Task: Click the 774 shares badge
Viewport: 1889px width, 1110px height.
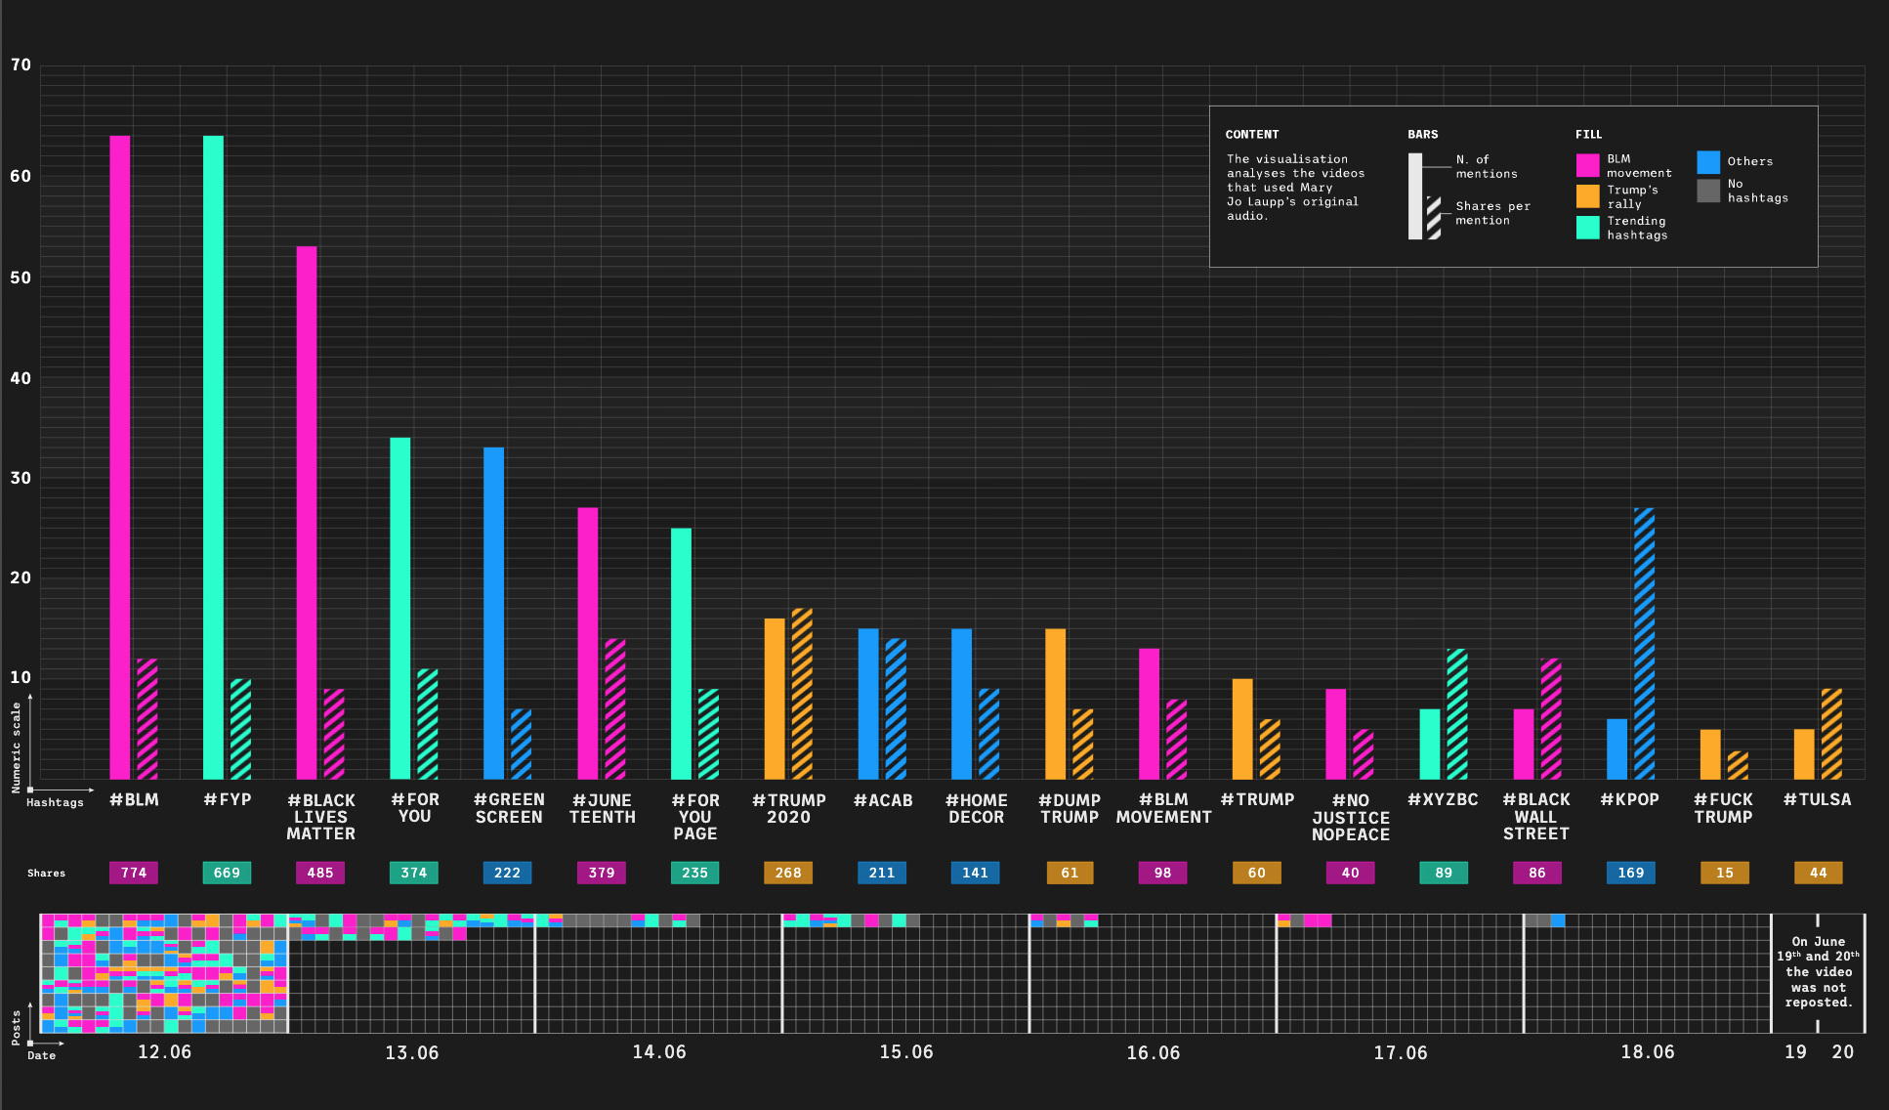Action: pos(134,873)
